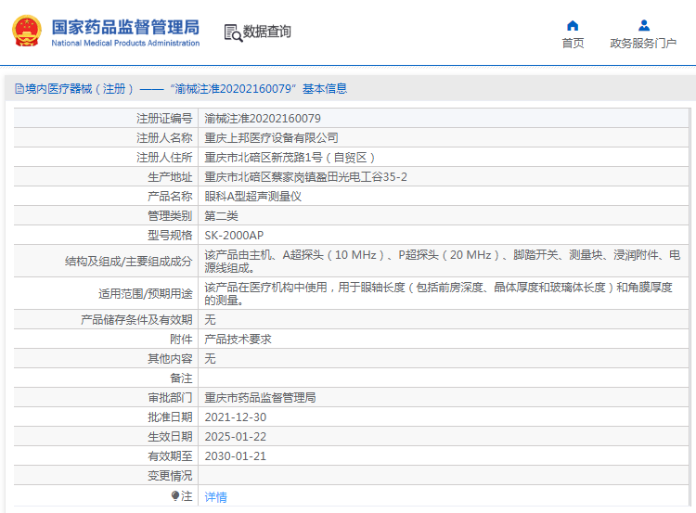Go to 首页 via the home icon
This screenshot has height=513, width=696.
pyautogui.click(x=573, y=26)
